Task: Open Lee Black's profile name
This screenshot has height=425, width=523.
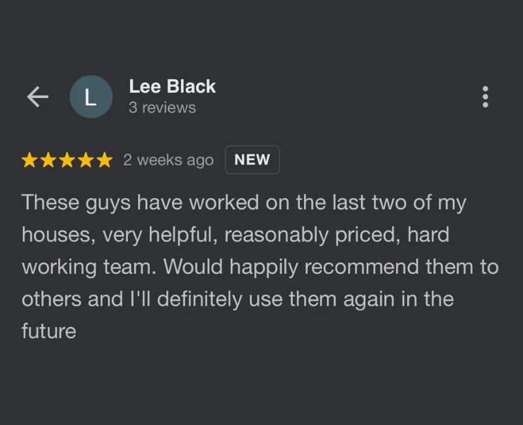Action: coord(172,86)
